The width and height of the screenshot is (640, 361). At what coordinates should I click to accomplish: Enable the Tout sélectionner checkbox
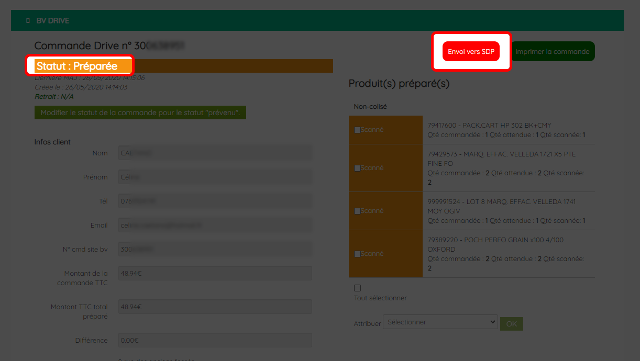tap(357, 288)
